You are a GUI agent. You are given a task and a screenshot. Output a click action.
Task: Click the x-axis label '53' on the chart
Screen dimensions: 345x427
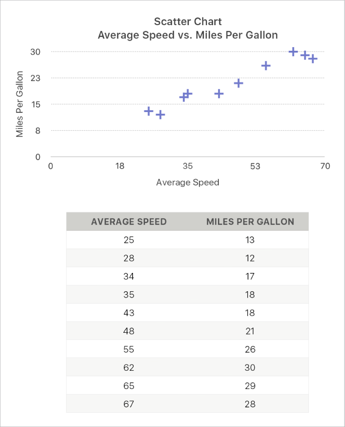click(255, 166)
